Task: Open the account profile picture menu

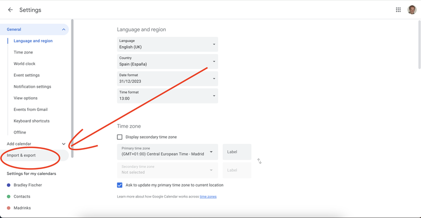Action: [x=412, y=10]
